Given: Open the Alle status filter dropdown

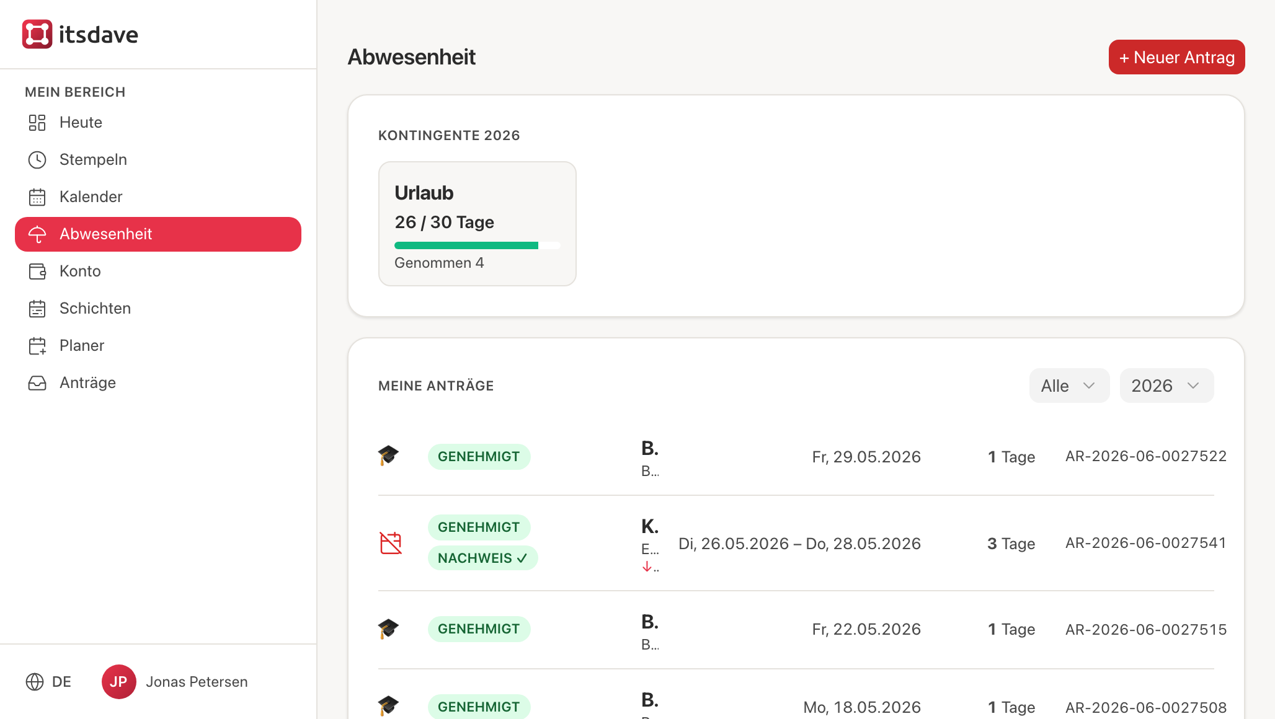Looking at the screenshot, I should coord(1069,386).
